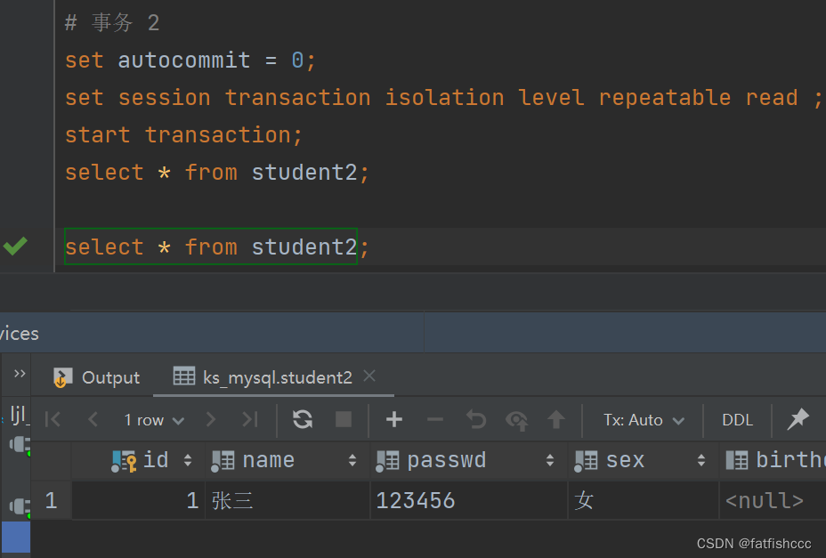Open the DDL view button
This screenshot has width=826, height=558.
(x=738, y=420)
